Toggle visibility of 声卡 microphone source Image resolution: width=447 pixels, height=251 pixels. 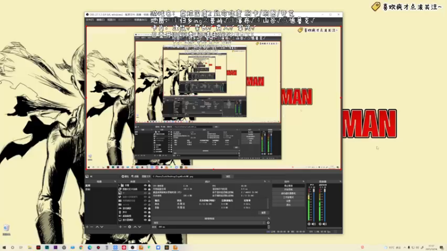point(145,213)
